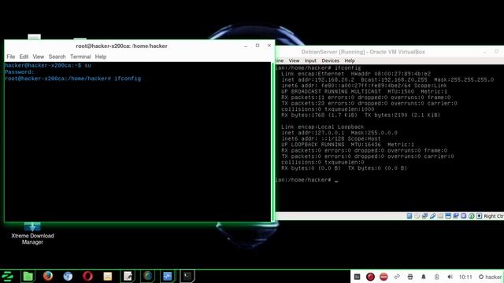Minimize the terminal window
Viewport: 504px width, 283px height.
point(246,46)
